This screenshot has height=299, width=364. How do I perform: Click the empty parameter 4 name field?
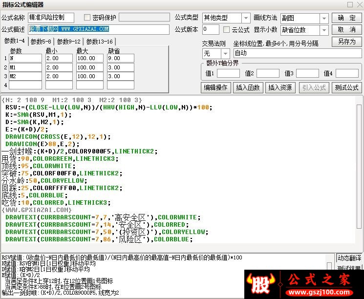25,85
